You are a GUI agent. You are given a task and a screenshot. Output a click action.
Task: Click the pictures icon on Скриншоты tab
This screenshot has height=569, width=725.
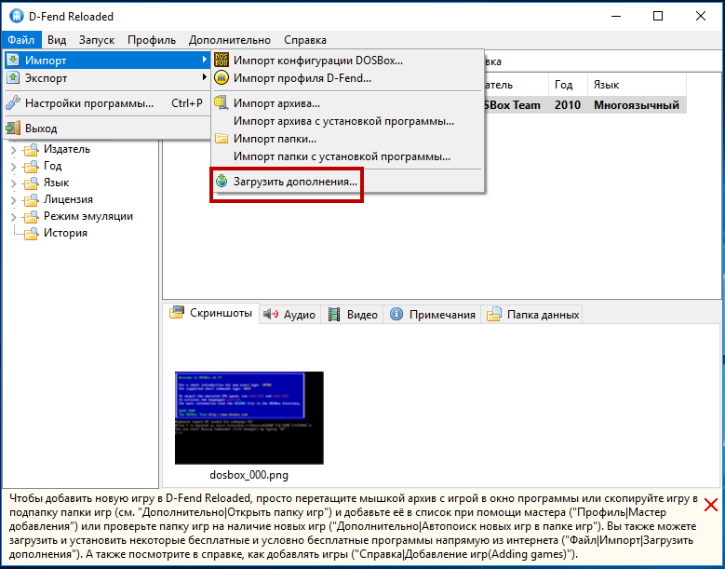177,312
